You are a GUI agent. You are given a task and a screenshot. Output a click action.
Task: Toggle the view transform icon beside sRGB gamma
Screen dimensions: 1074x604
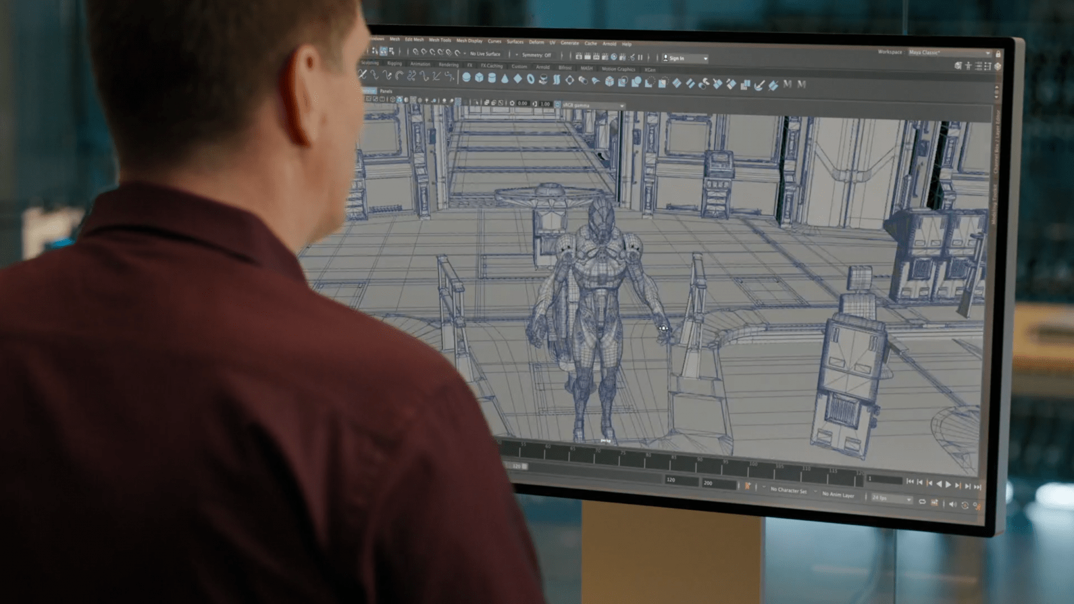click(x=557, y=104)
